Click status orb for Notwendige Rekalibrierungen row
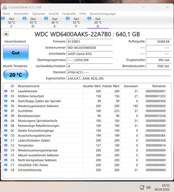174x192 pixels. click(x=6, y=126)
